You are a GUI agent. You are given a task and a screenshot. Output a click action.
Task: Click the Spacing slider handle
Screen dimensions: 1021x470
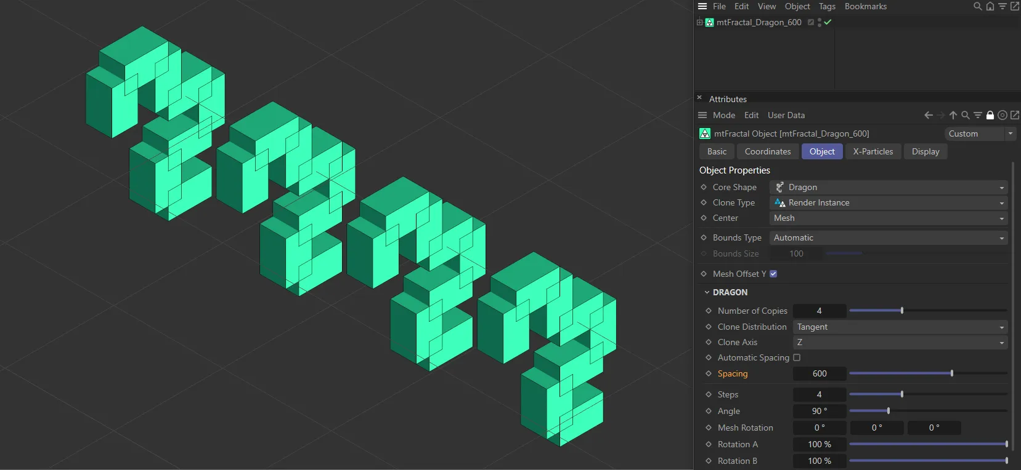pyautogui.click(x=952, y=373)
